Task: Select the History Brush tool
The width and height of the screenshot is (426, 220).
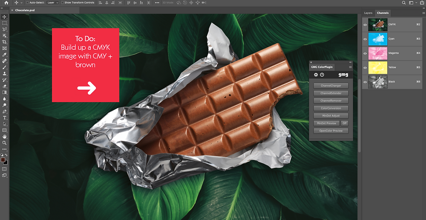Action: coord(5,80)
